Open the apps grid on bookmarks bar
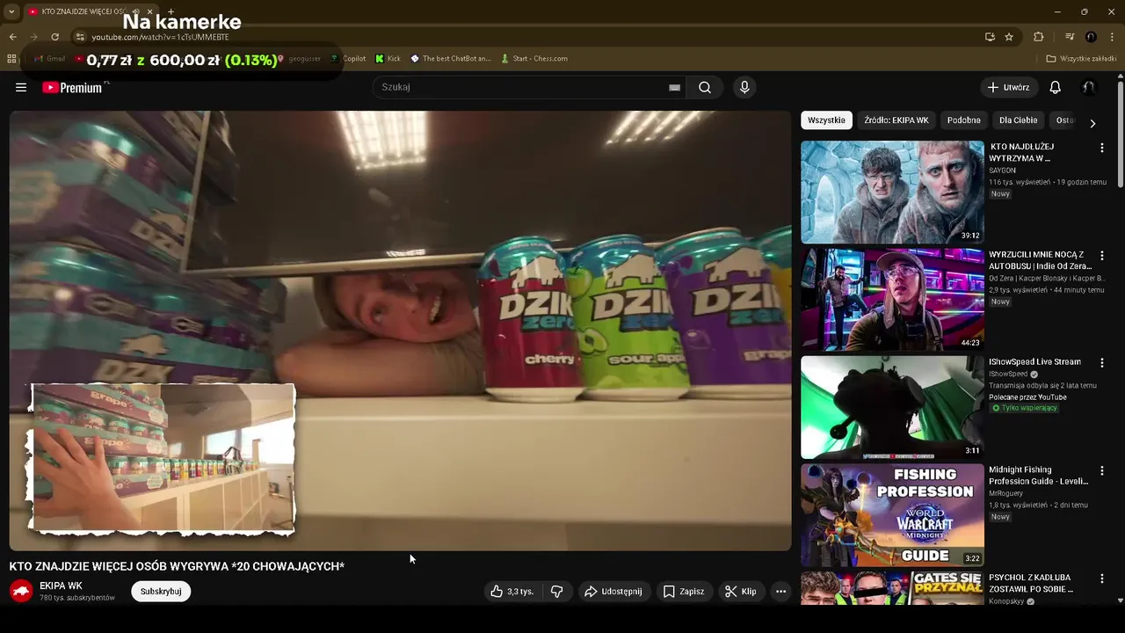Image resolution: width=1125 pixels, height=633 pixels. [x=11, y=59]
